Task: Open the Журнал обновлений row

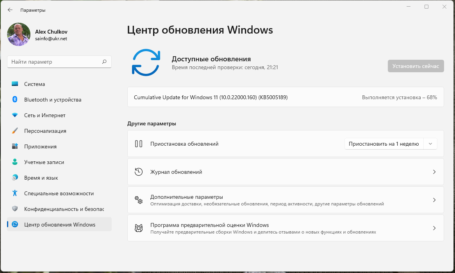Action: (x=285, y=172)
